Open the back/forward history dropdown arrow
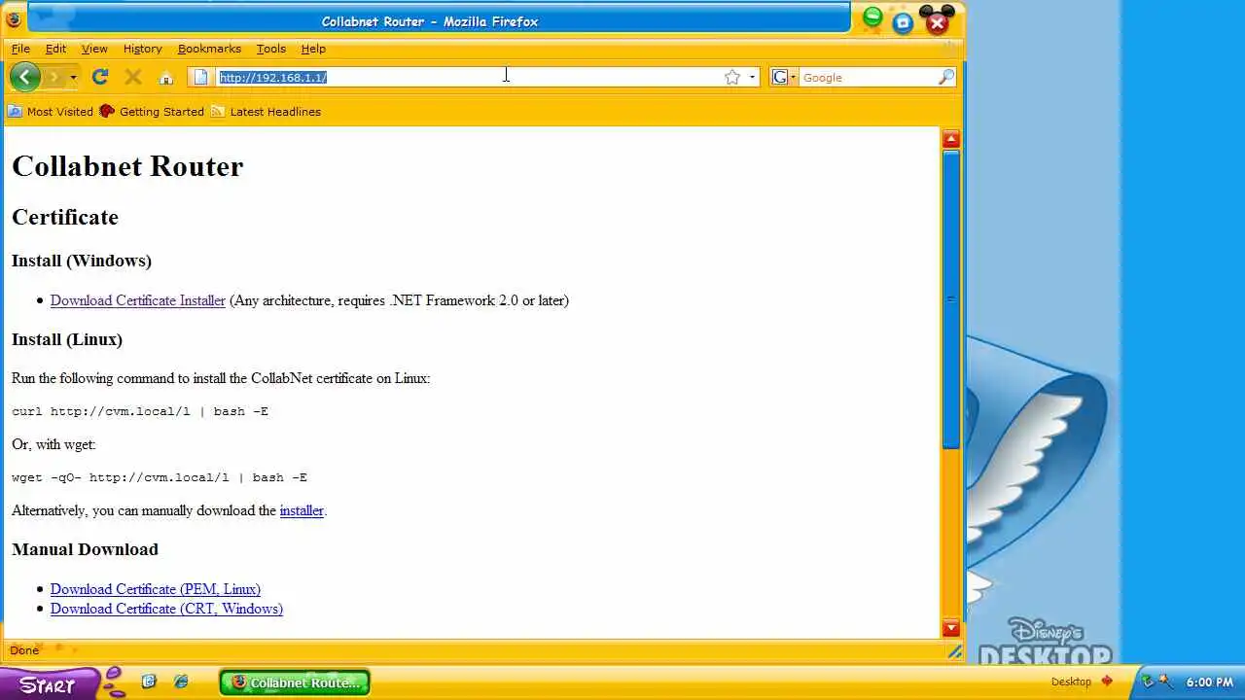 tap(73, 78)
